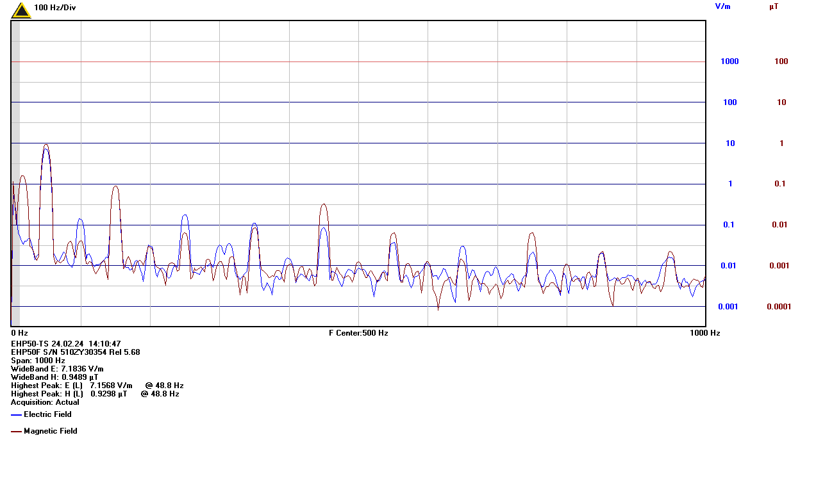Image resolution: width=816 pixels, height=497 pixels.
Task: Click the red horizontal limit line in plot
Action: [385, 62]
